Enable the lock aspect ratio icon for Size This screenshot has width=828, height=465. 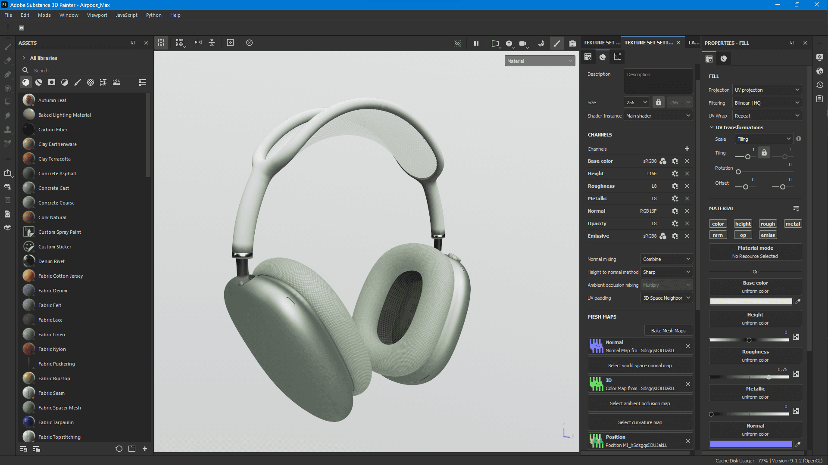(x=658, y=102)
